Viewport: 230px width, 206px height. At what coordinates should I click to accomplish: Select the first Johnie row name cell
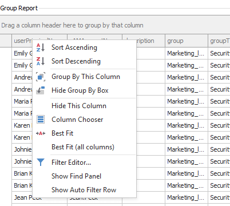click(x=22, y=149)
